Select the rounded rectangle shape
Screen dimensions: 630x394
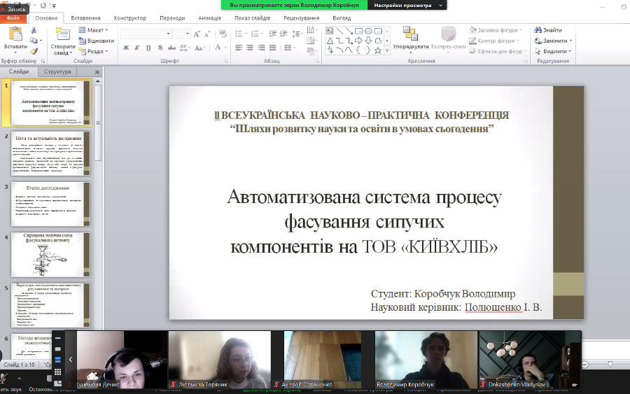click(x=378, y=31)
